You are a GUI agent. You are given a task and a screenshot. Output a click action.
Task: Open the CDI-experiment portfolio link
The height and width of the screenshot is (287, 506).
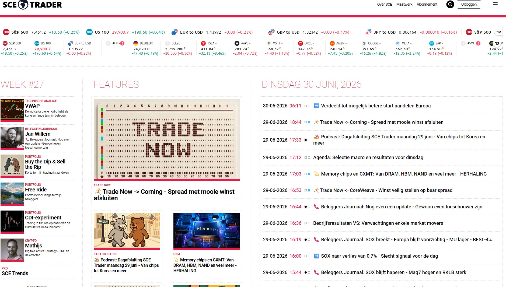point(43,218)
